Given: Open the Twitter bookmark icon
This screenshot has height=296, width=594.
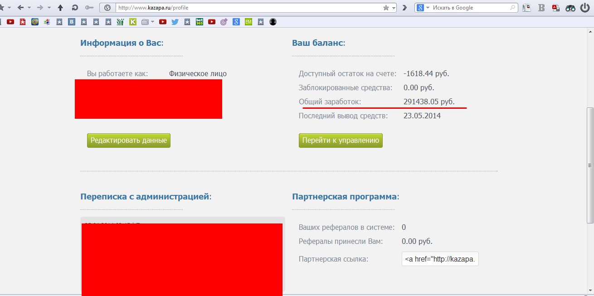Looking at the screenshot, I should pos(175,22).
